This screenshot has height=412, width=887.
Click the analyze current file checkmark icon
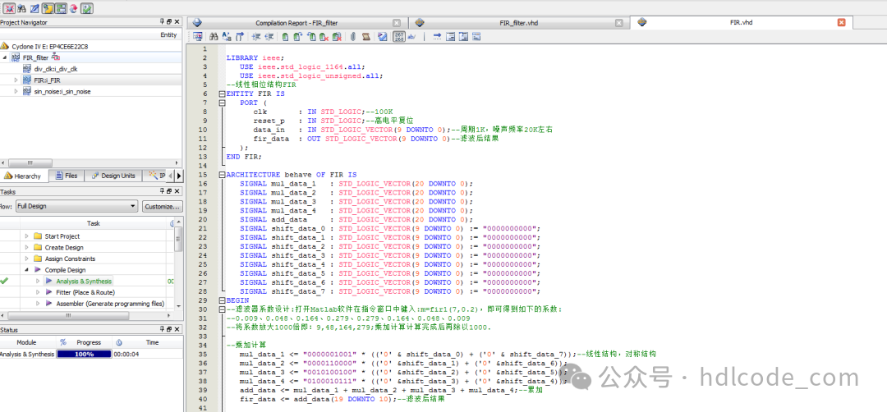(x=382, y=37)
